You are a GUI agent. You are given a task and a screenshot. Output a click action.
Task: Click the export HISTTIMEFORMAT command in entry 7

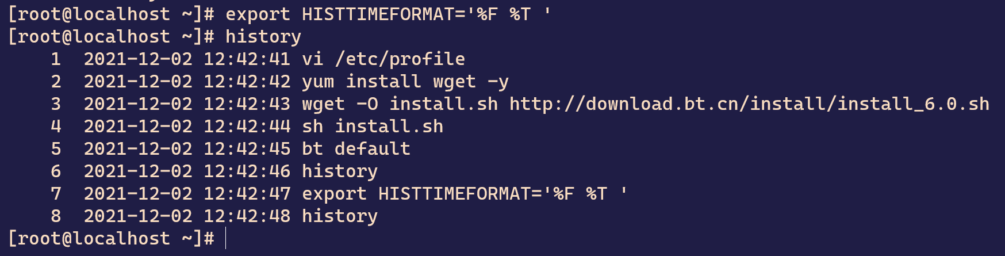coord(465,193)
